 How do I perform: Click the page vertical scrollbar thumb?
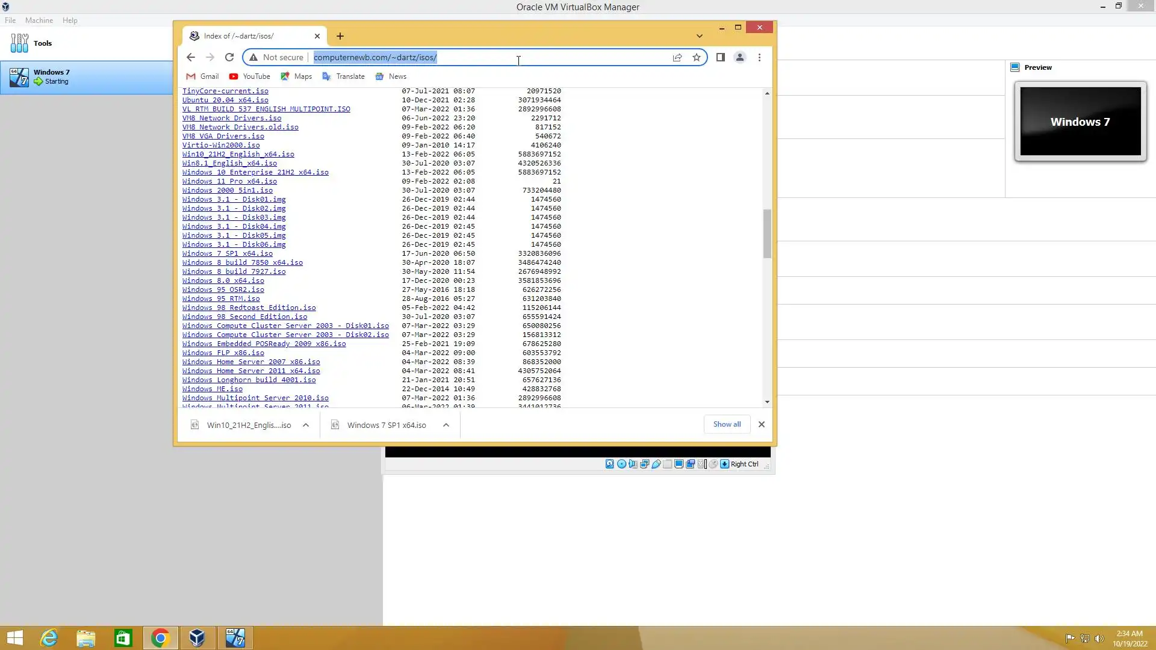(x=767, y=234)
